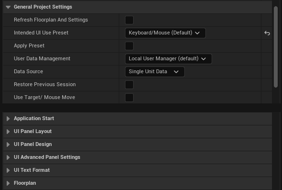Enable Restore Previous Session checkbox
This screenshot has height=190, width=282.
tap(129, 85)
